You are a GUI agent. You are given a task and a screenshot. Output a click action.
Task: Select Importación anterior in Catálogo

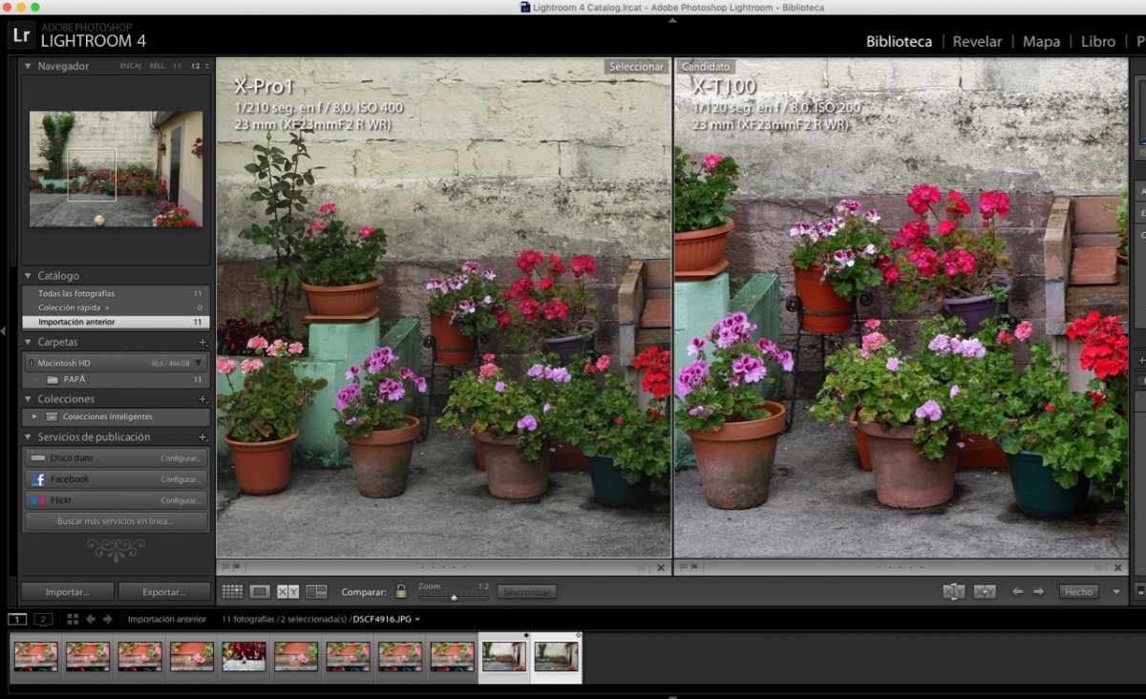116,322
